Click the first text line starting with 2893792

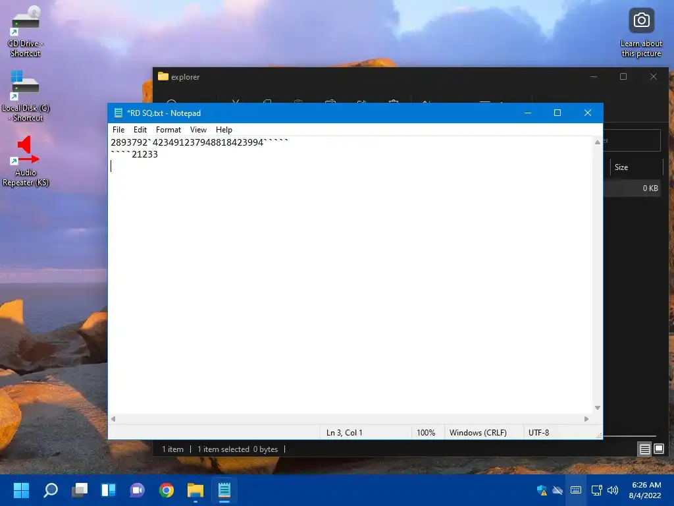pyautogui.click(x=200, y=142)
